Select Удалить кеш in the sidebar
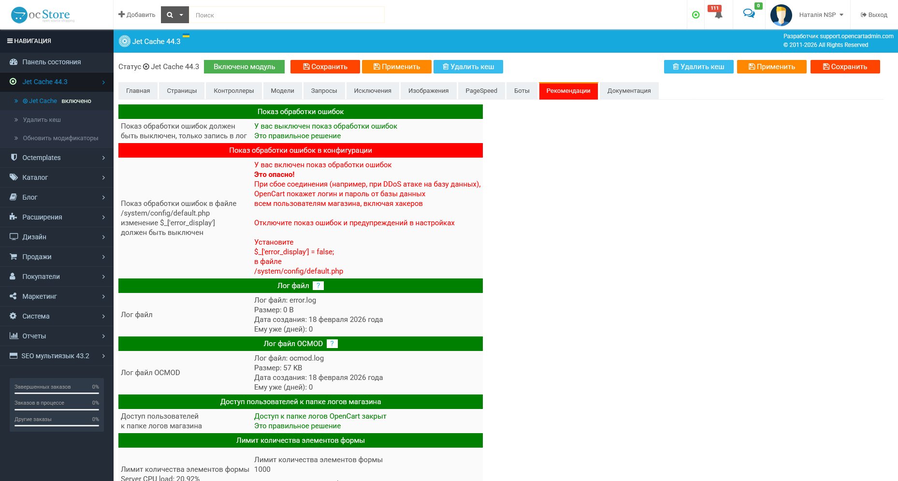Screen dimensions: 898x481 (42, 120)
